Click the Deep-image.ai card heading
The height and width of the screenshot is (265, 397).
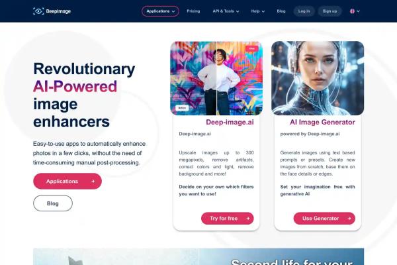click(x=230, y=122)
